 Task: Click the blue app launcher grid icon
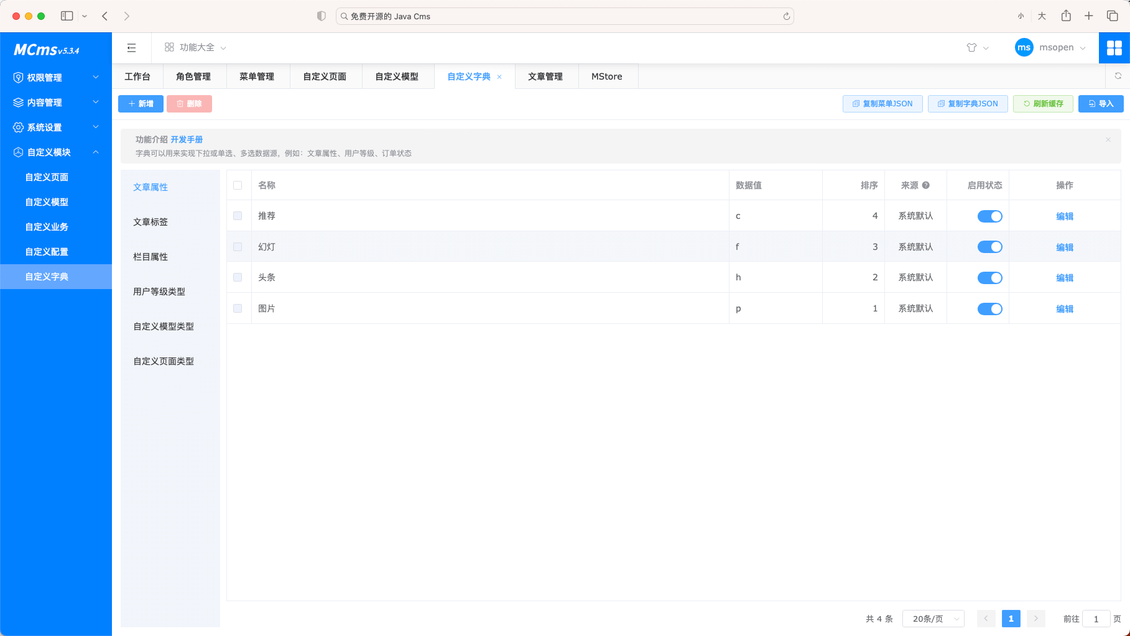(x=1114, y=47)
